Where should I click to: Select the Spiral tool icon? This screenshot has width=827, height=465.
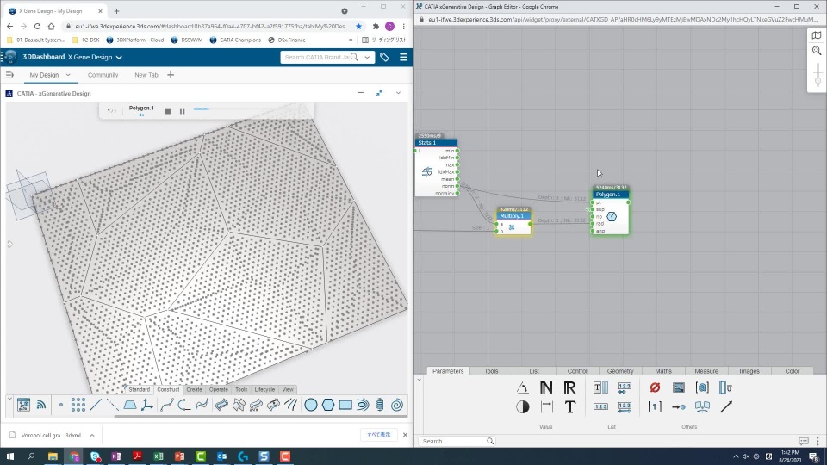[x=397, y=405]
